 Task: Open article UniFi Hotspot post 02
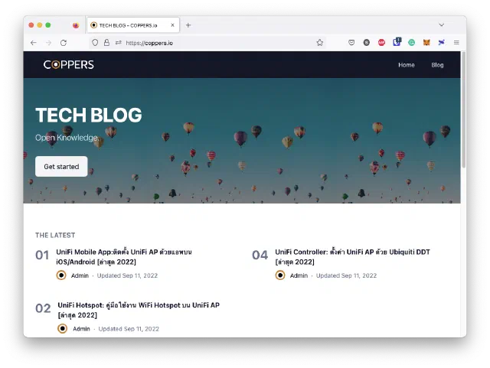(139, 310)
